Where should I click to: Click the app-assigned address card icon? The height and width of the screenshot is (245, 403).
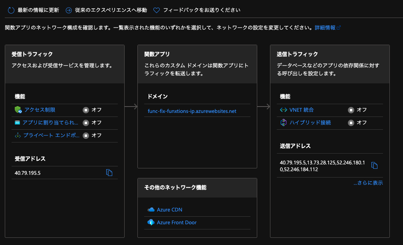(17, 122)
